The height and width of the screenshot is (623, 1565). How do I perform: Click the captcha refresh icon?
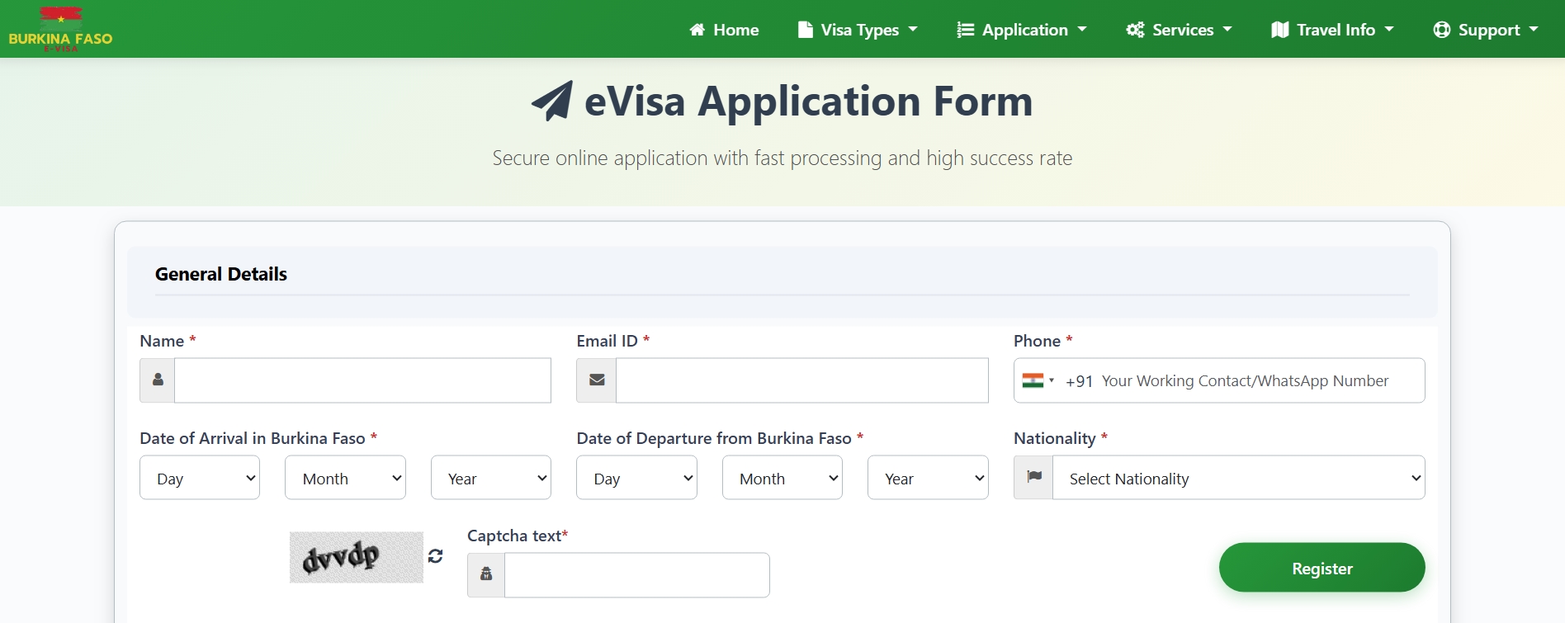[x=436, y=556]
